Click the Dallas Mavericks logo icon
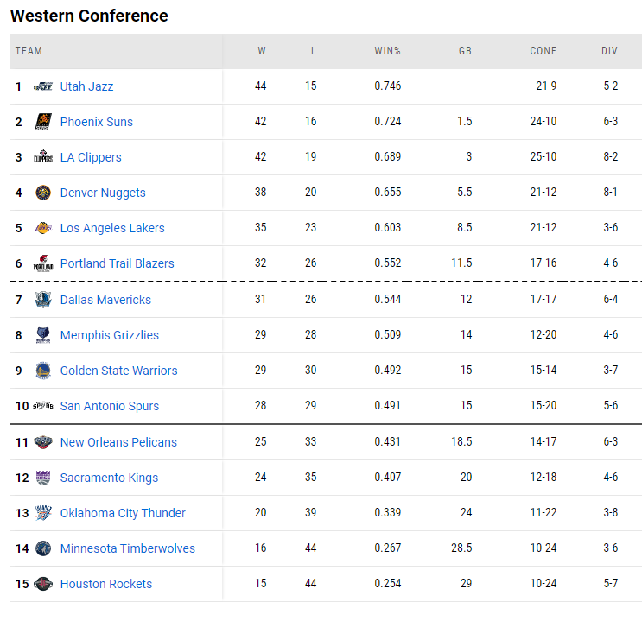Screen dimensions: 642x621 [x=43, y=300]
